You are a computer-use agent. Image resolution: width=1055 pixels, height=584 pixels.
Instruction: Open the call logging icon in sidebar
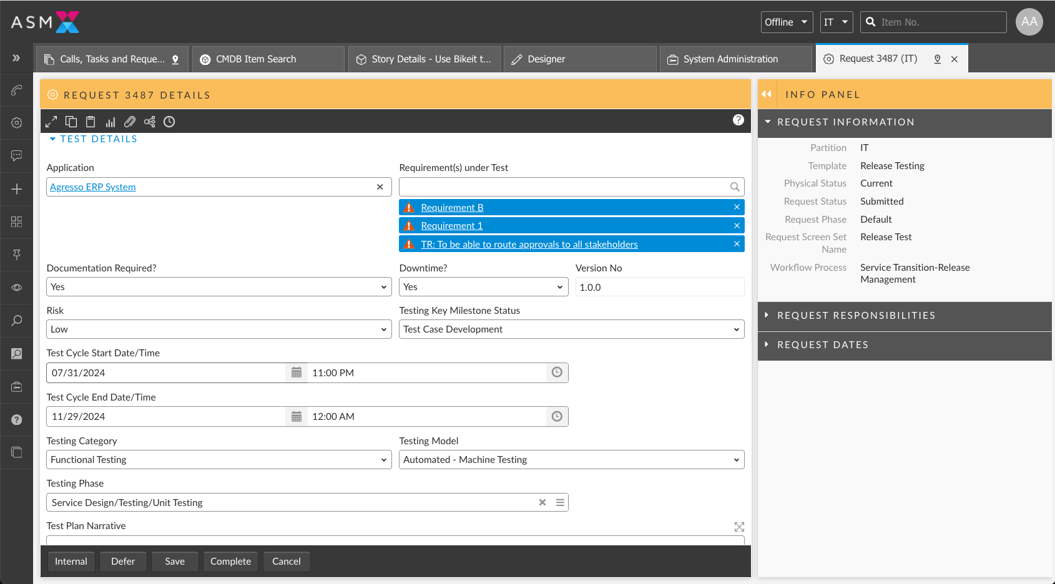pos(16,90)
